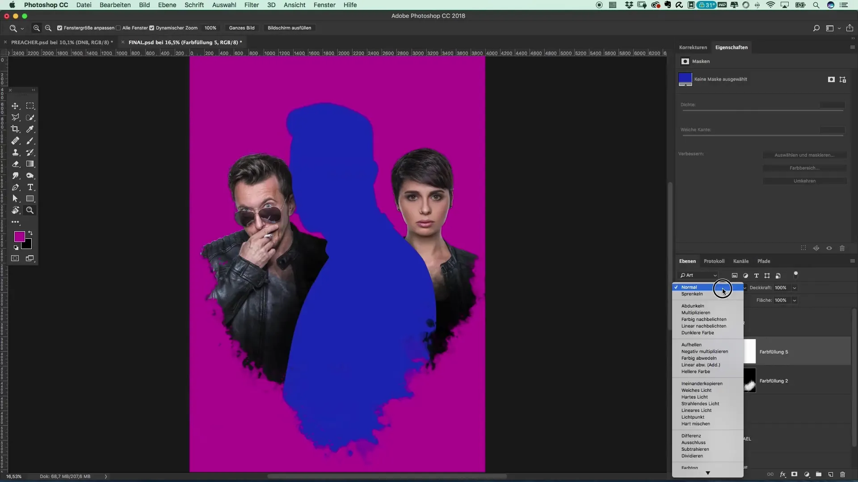Toggle Quick Mask mode
Image resolution: width=858 pixels, height=482 pixels.
click(x=15, y=258)
